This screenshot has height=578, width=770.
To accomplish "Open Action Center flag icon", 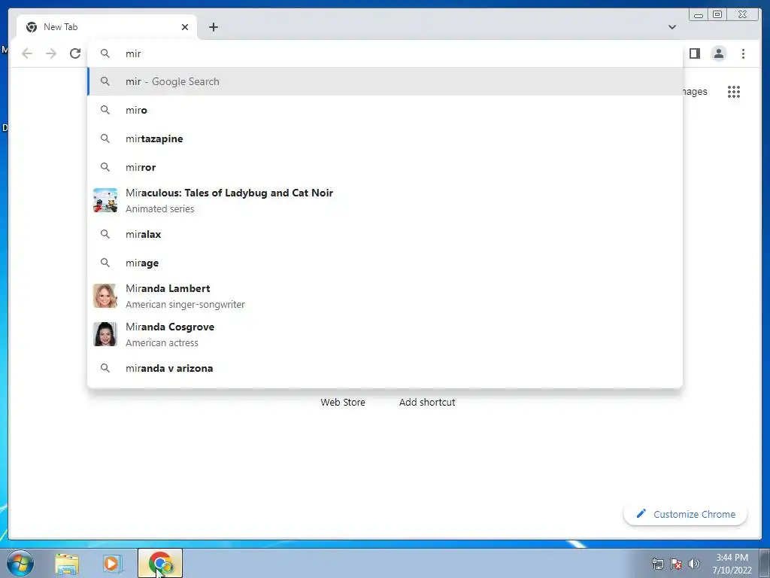I will pos(676,564).
